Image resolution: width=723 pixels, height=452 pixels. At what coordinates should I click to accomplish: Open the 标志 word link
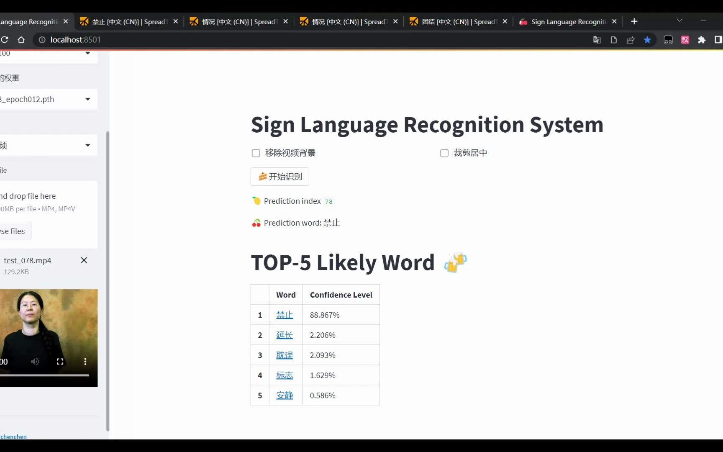285,375
